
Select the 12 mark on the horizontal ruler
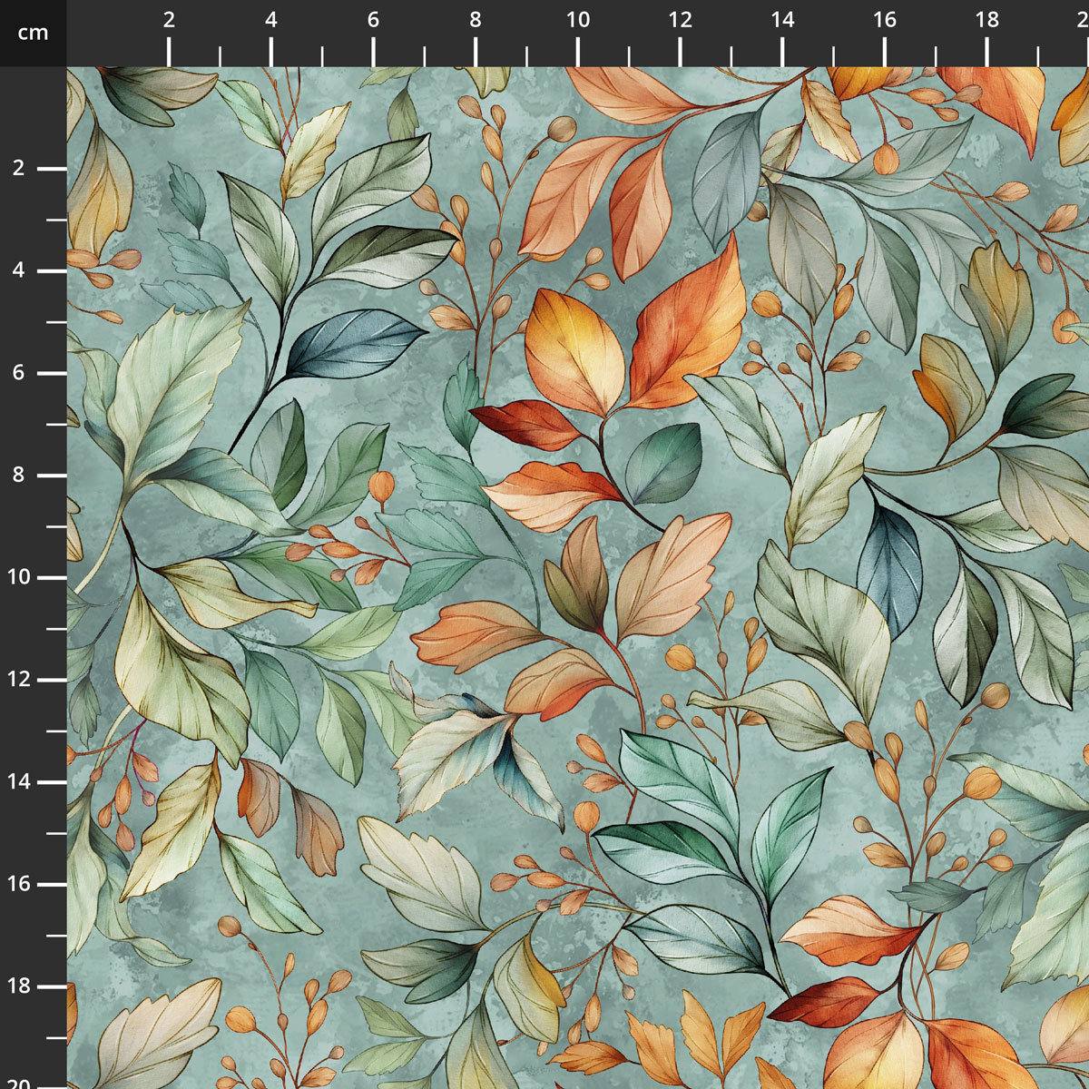tap(680, 20)
